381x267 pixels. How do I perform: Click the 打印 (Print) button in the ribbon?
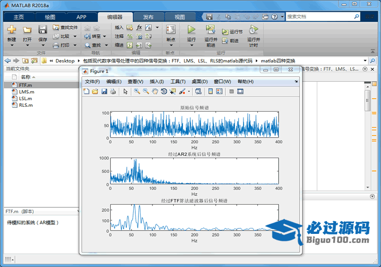(x=62, y=45)
